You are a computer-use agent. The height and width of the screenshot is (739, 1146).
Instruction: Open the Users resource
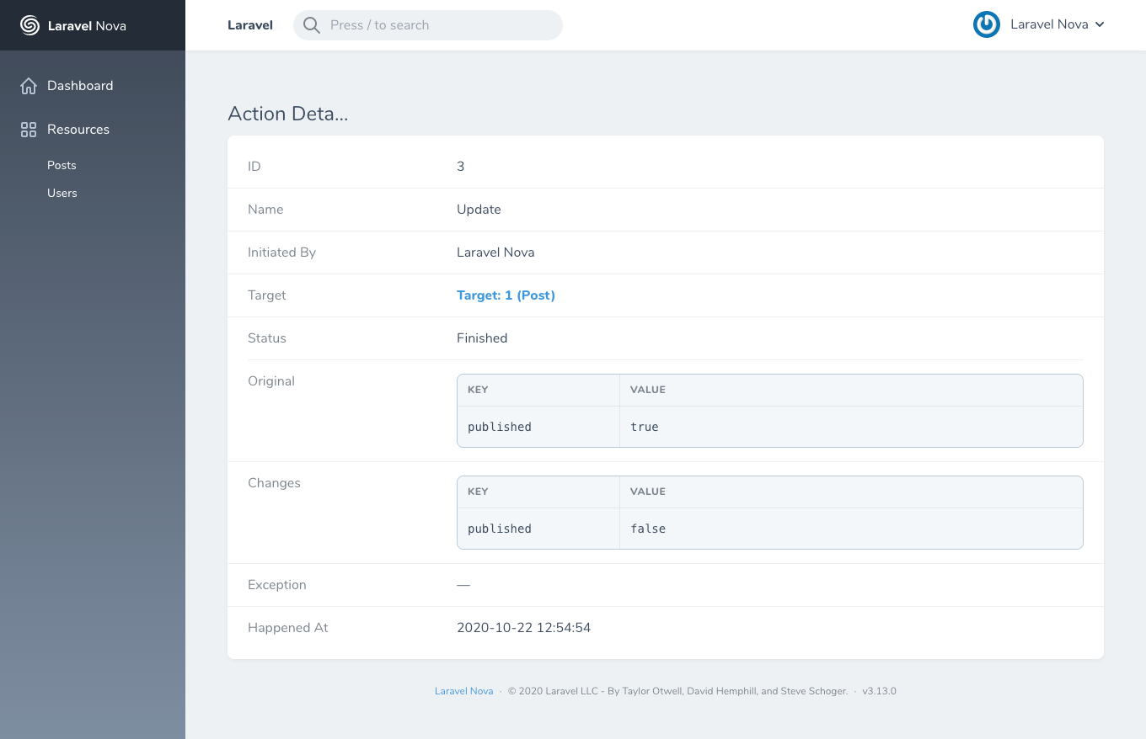click(62, 193)
